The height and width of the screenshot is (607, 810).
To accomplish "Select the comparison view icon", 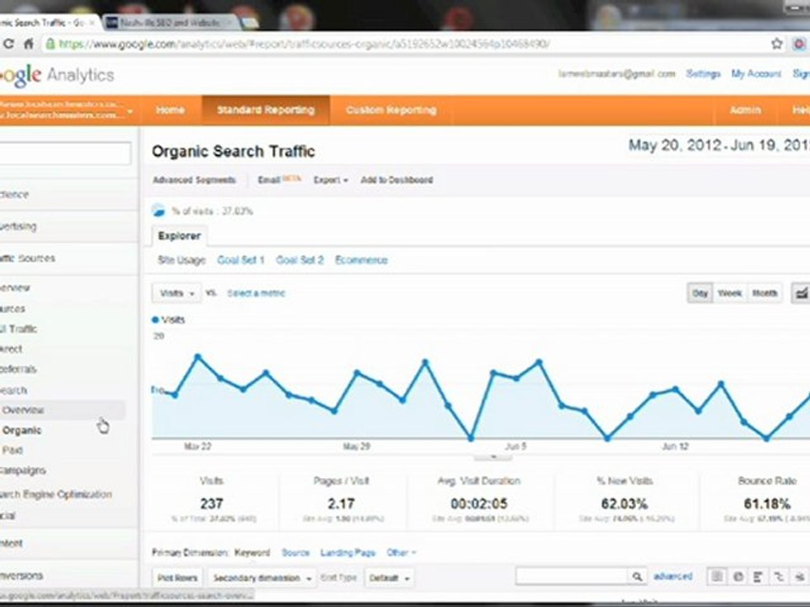I will 779,577.
